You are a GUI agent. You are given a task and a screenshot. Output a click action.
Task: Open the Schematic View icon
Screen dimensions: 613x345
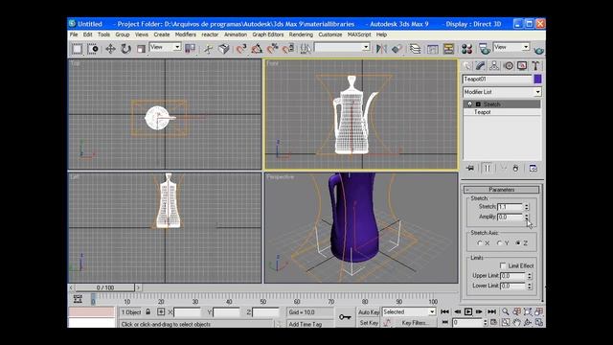coord(448,49)
